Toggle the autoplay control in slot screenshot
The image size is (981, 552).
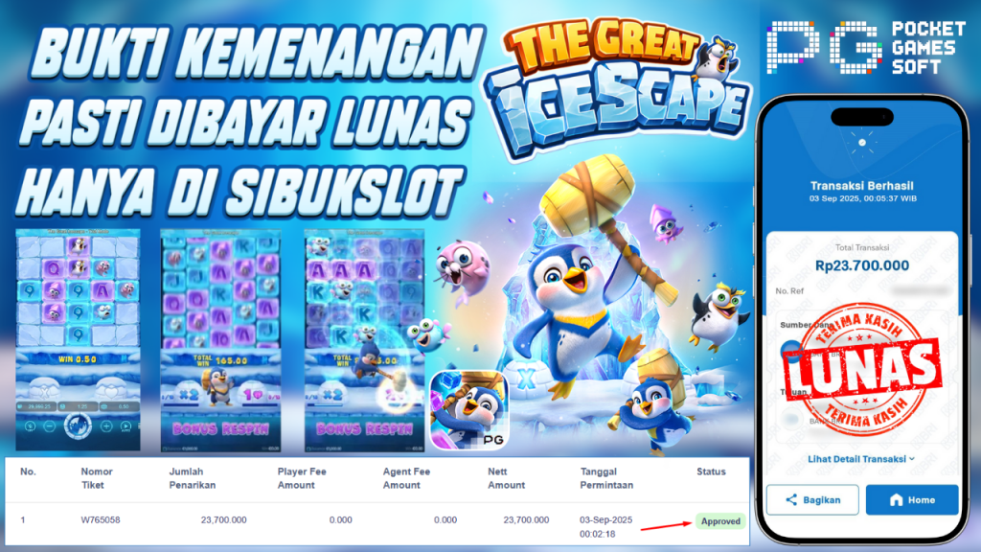(125, 426)
